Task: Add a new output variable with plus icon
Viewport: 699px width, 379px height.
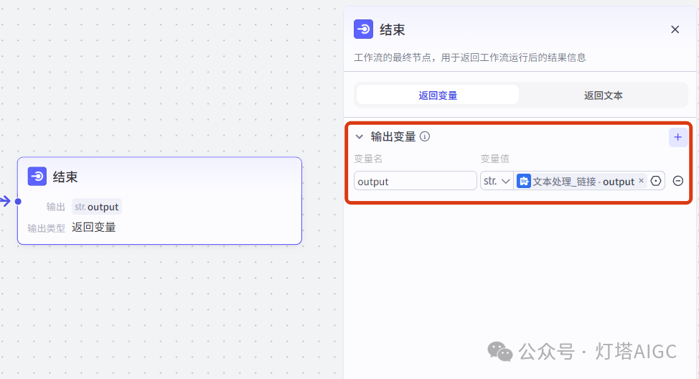Action: [x=677, y=137]
